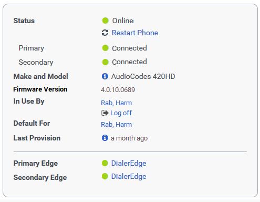Click the Firmware Version label
This screenshot has width=260, height=202.
(x=40, y=89)
